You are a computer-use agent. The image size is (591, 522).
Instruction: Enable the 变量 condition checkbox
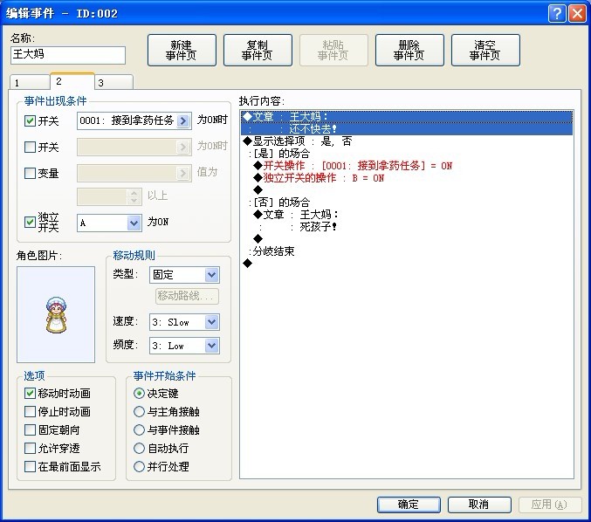[30, 173]
